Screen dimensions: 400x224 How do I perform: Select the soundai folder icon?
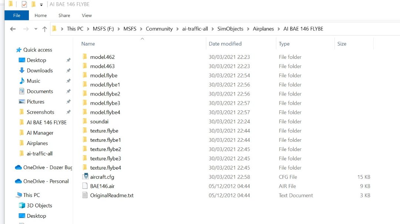pos(85,121)
